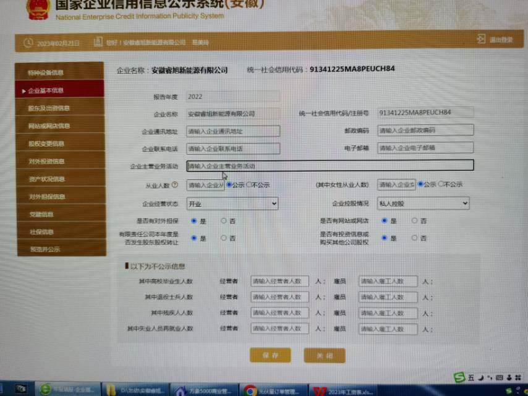Select 不公示 for 从业人数
This screenshot has width=528, height=396.
(x=249, y=184)
